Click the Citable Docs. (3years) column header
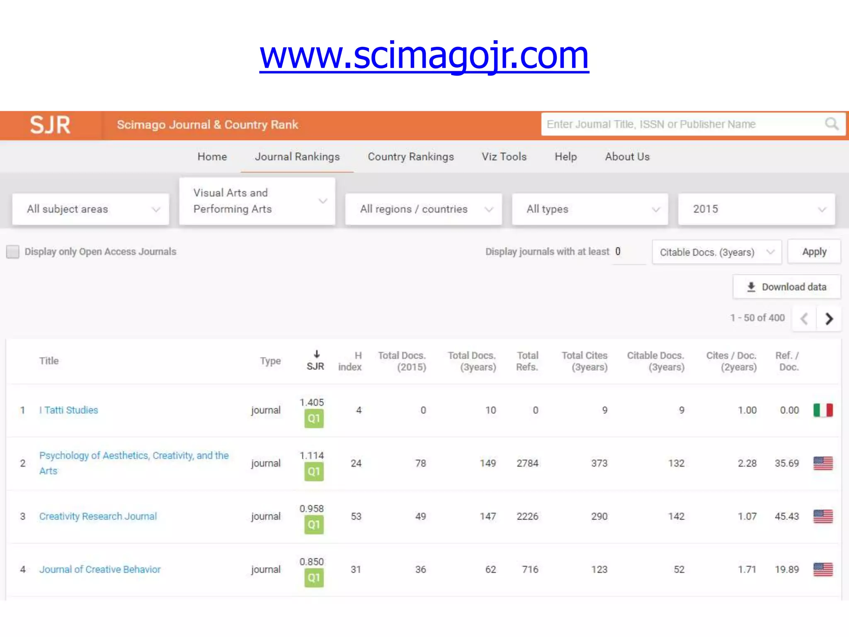The image size is (849, 637). click(655, 361)
